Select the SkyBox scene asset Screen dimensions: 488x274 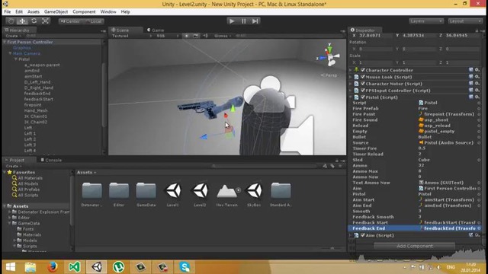click(254, 194)
